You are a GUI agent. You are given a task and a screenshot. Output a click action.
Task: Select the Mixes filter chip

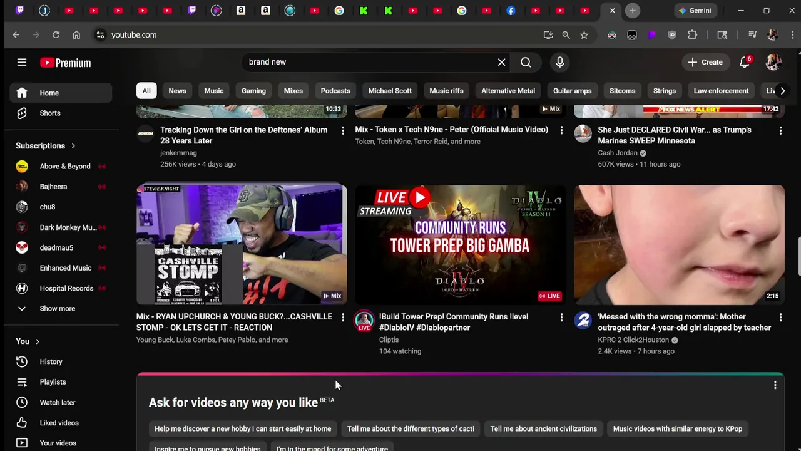[293, 91]
